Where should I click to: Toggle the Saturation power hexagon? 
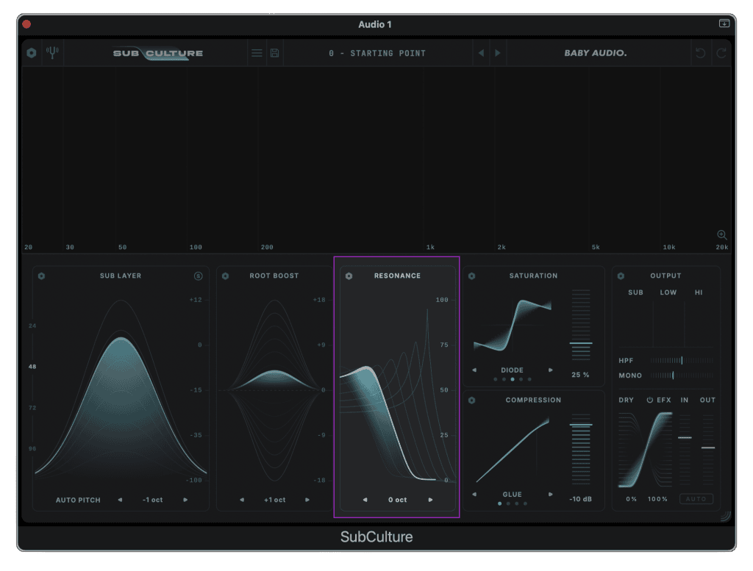click(x=471, y=276)
